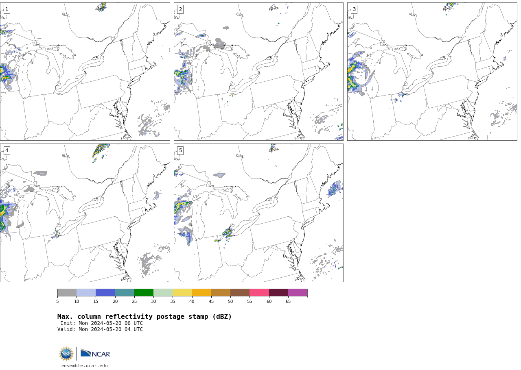Click the yellow 35-40 dBZ swatch
521x370 pixels.
pyautogui.click(x=182, y=293)
